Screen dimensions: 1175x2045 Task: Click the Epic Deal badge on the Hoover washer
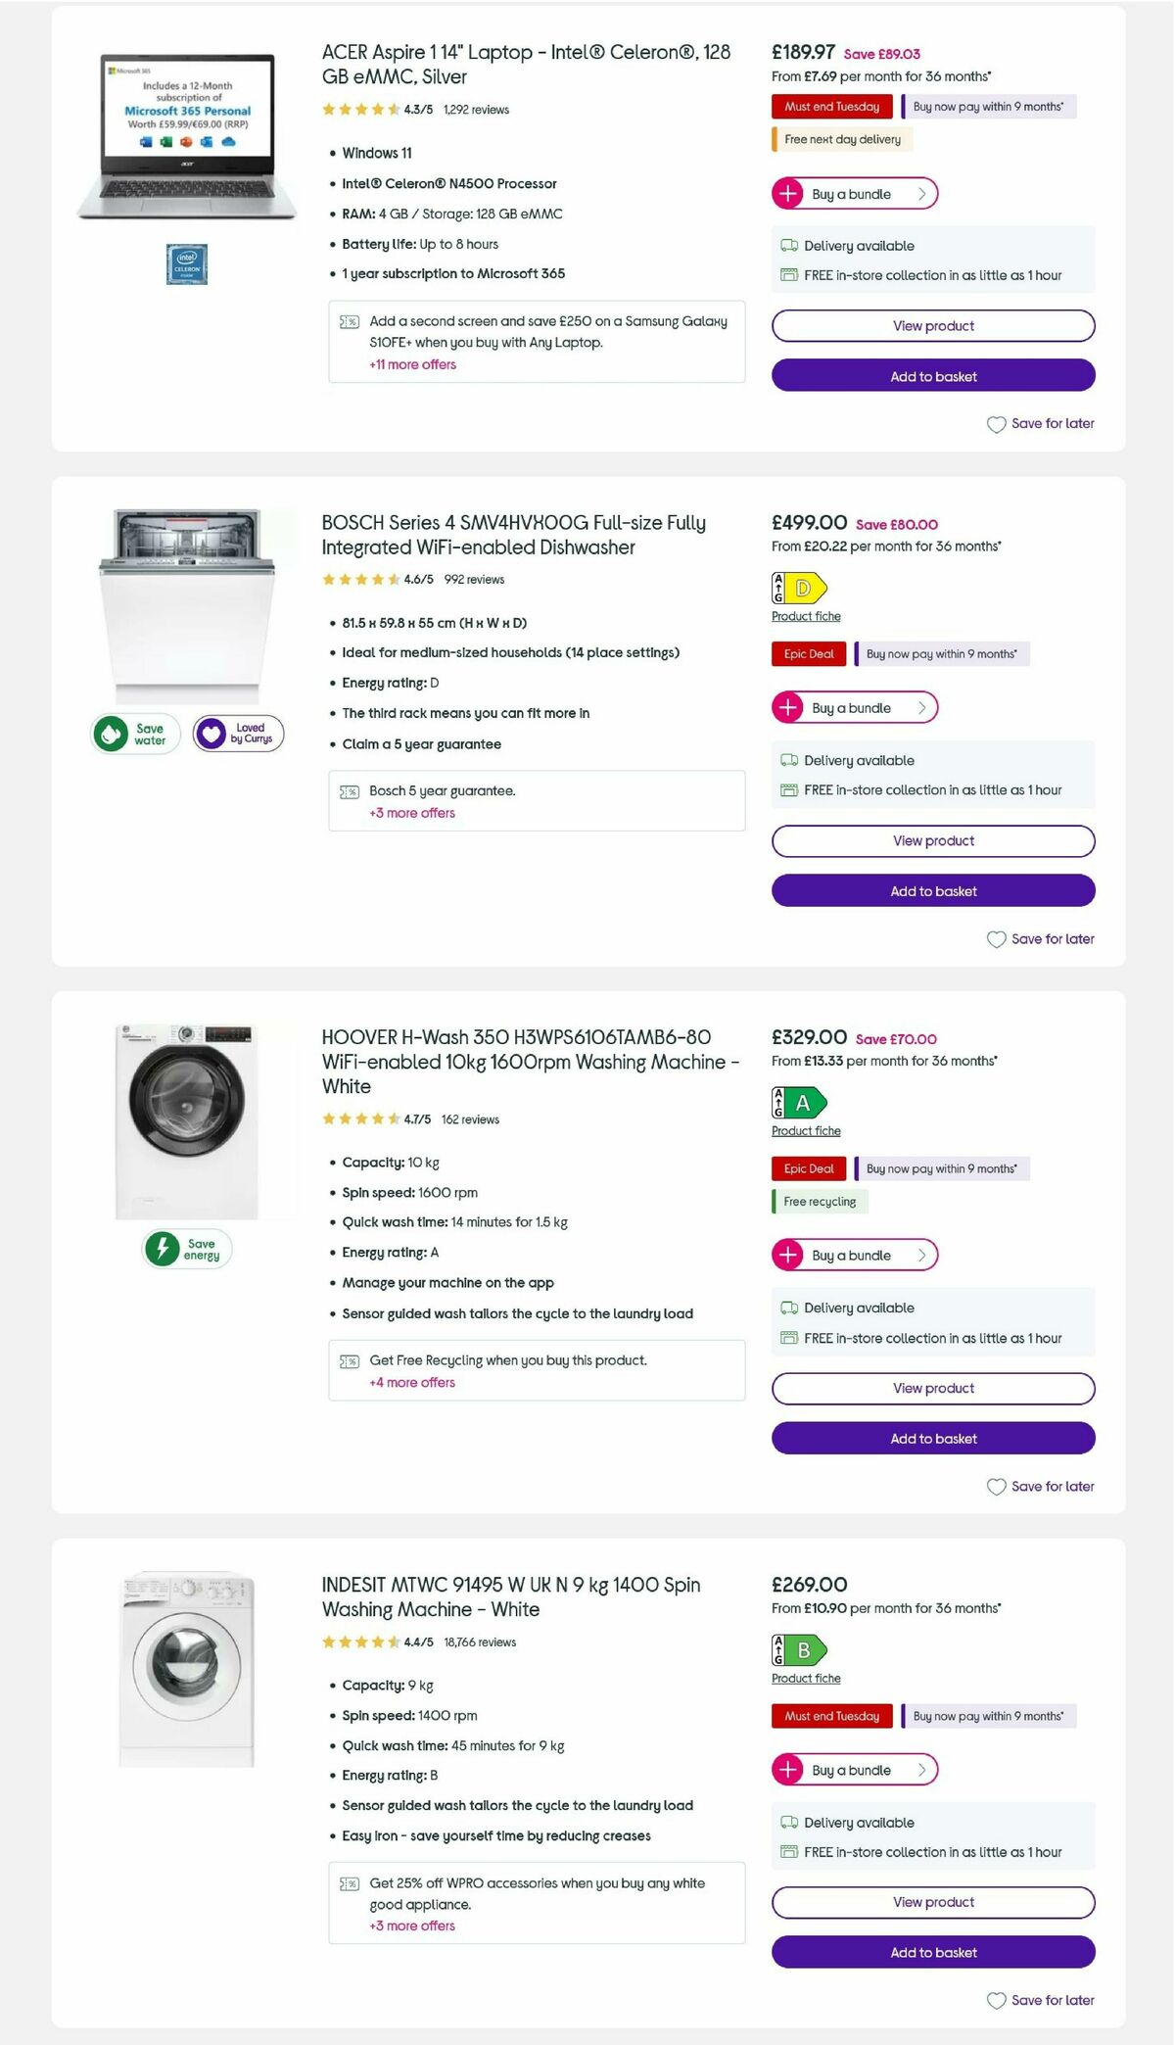click(x=808, y=1168)
